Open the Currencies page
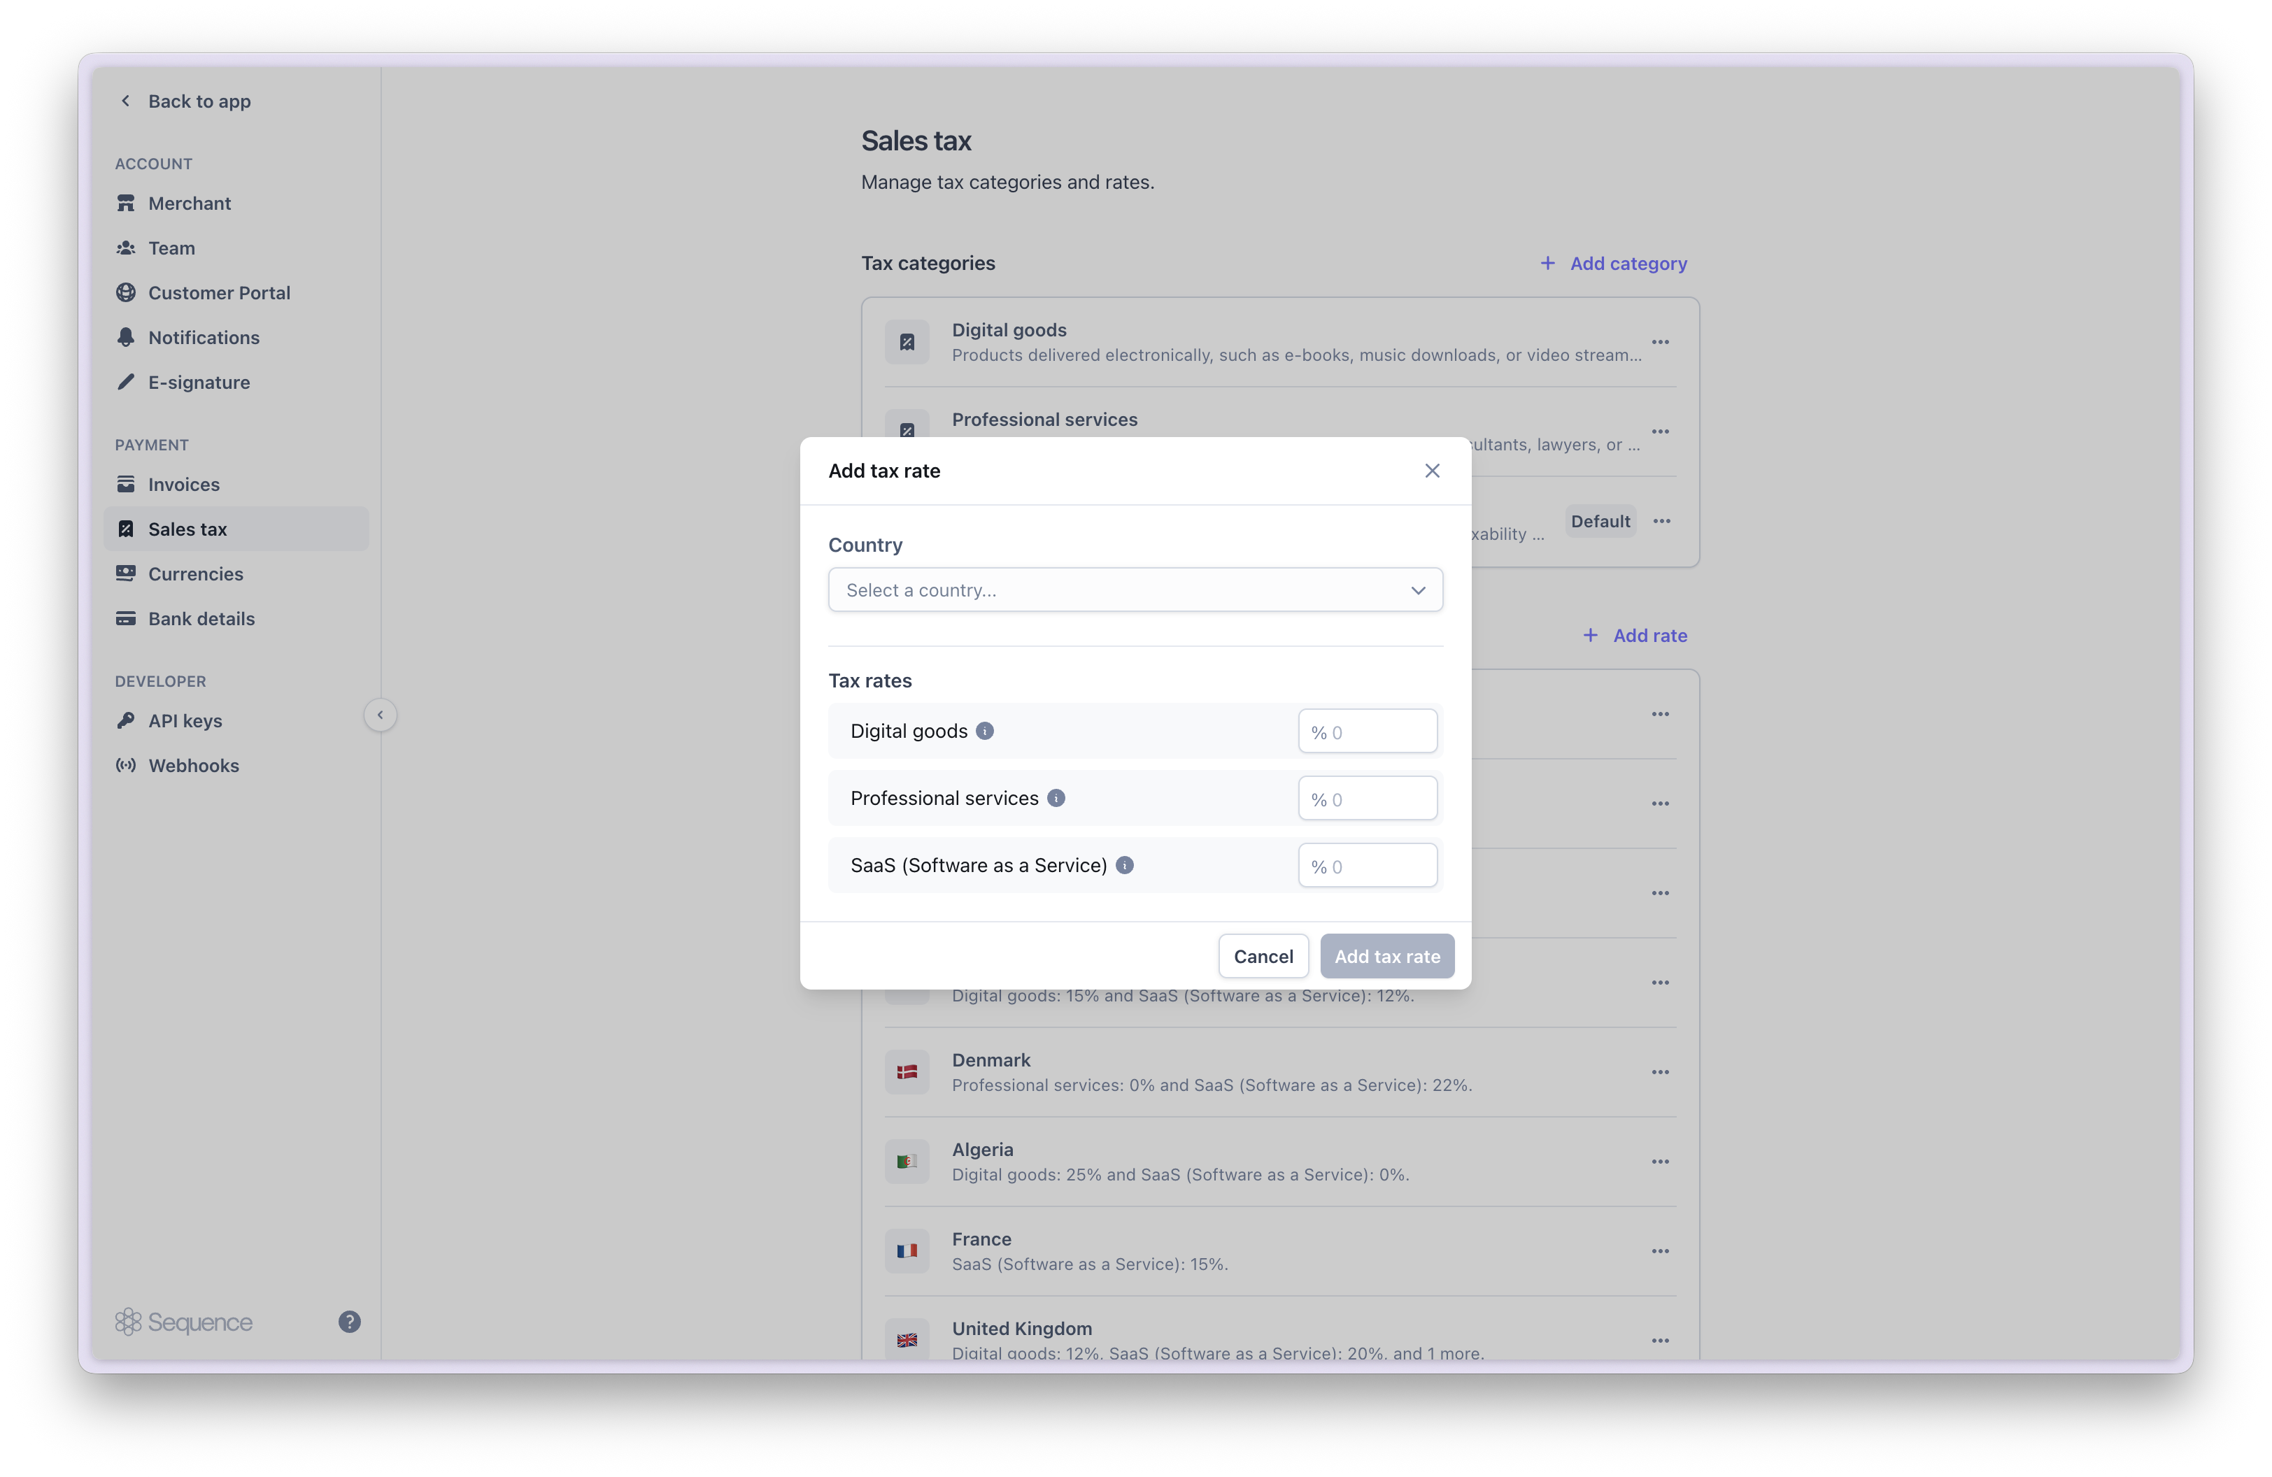This screenshot has width=2272, height=1477. (x=194, y=573)
